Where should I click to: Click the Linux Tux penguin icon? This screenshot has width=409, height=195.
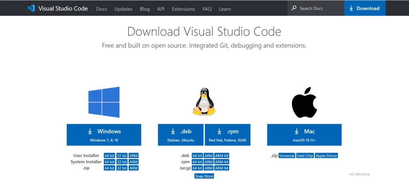pos(204,102)
